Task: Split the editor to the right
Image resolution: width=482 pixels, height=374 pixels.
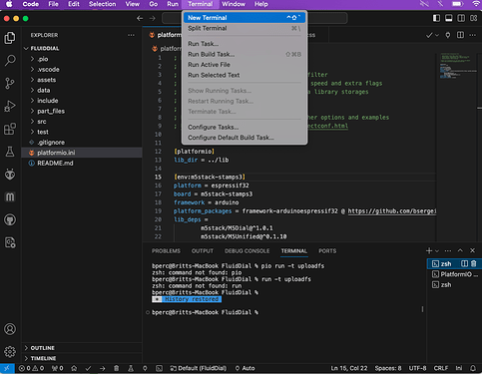Action: [460, 35]
